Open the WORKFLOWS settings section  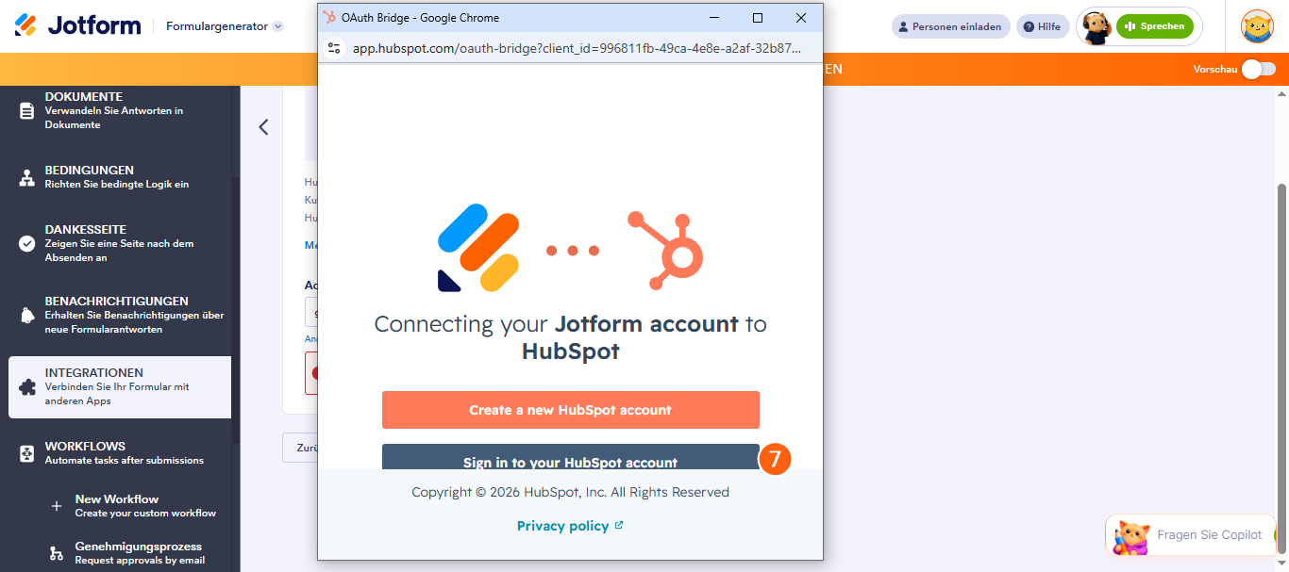pyautogui.click(x=120, y=453)
